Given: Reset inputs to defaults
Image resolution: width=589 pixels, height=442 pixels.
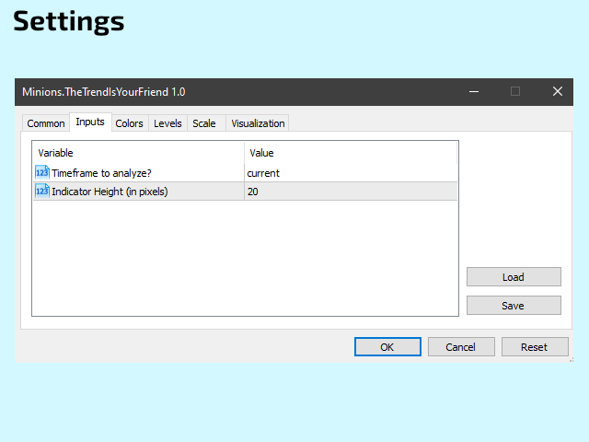Looking at the screenshot, I should pos(535,347).
